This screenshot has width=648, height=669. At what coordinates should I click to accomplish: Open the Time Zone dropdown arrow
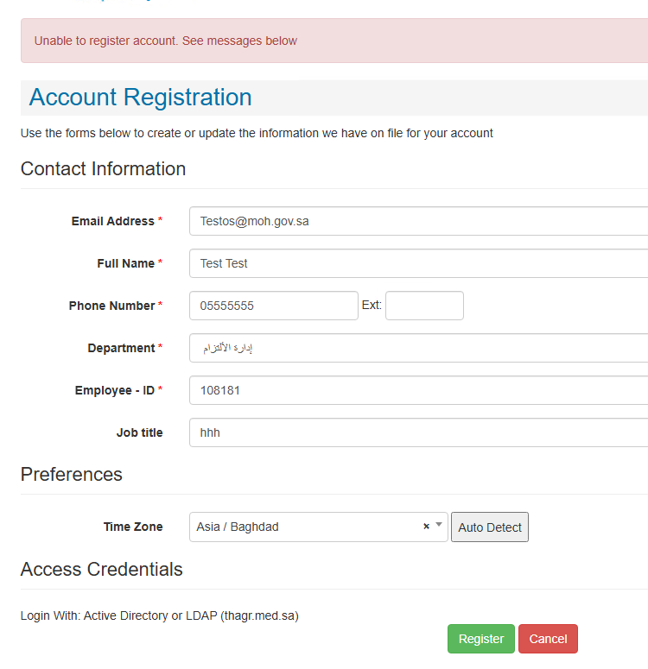click(439, 525)
